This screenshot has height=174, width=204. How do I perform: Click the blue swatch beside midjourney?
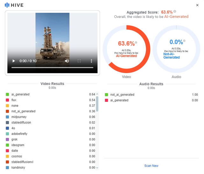coord(7,117)
